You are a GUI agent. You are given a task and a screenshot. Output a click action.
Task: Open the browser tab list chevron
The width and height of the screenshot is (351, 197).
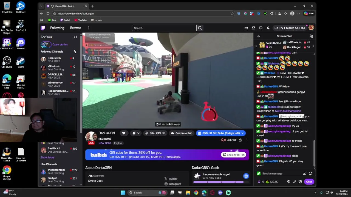41,6
